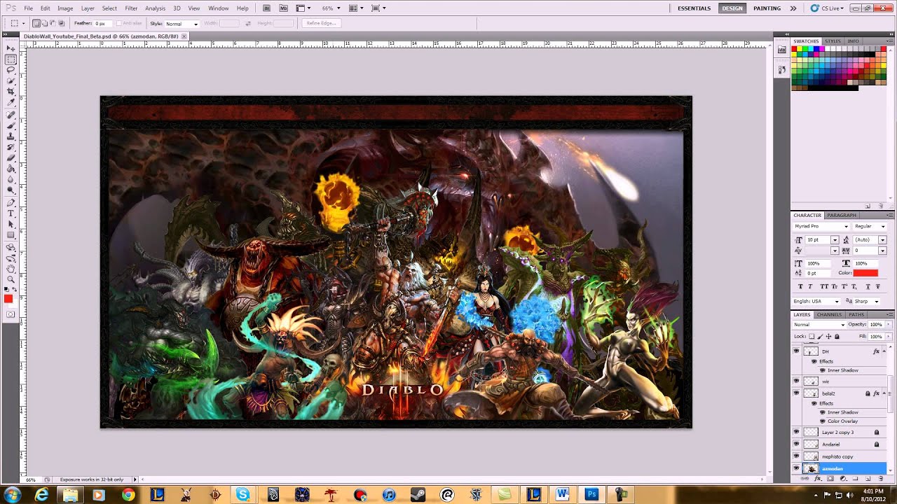Select the History Brush tool
Image resolution: width=897 pixels, height=504 pixels.
(x=11, y=147)
